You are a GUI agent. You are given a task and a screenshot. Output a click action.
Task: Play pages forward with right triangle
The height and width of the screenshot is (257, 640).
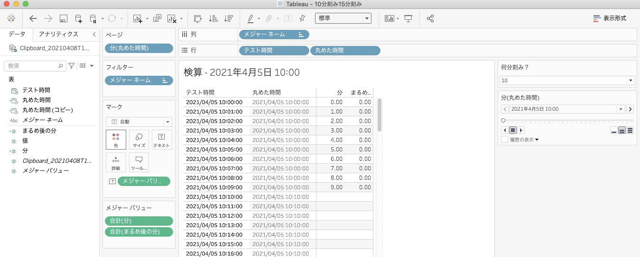click(x=521, y=130)
